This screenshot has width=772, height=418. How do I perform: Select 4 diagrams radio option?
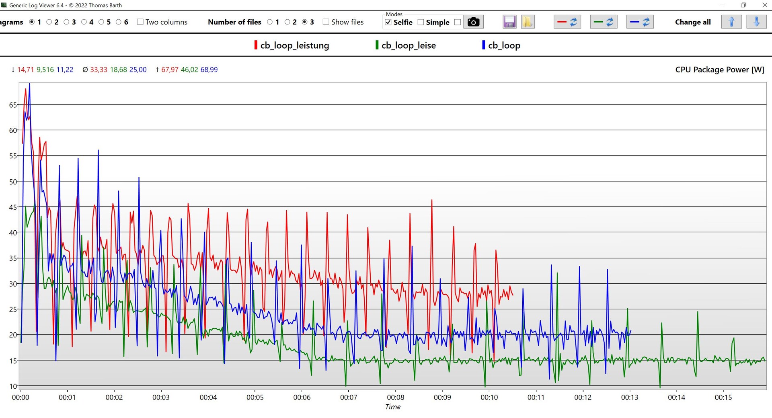[84, 22]
